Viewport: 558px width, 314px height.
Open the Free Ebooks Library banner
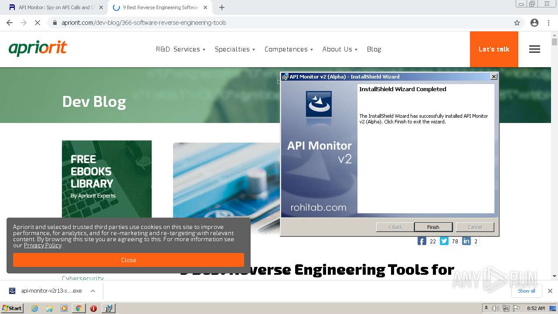(107, 179)
